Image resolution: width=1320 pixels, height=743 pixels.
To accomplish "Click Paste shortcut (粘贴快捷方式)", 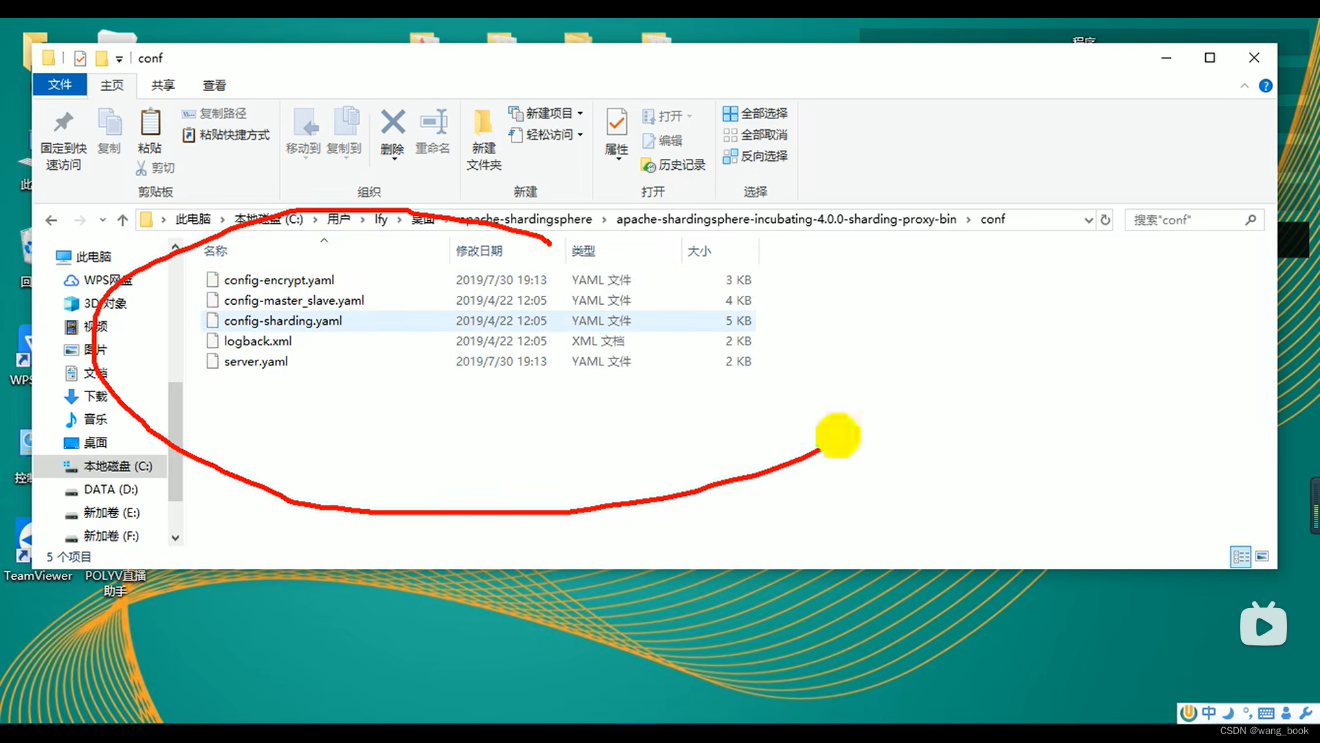I will coord(226,135).
